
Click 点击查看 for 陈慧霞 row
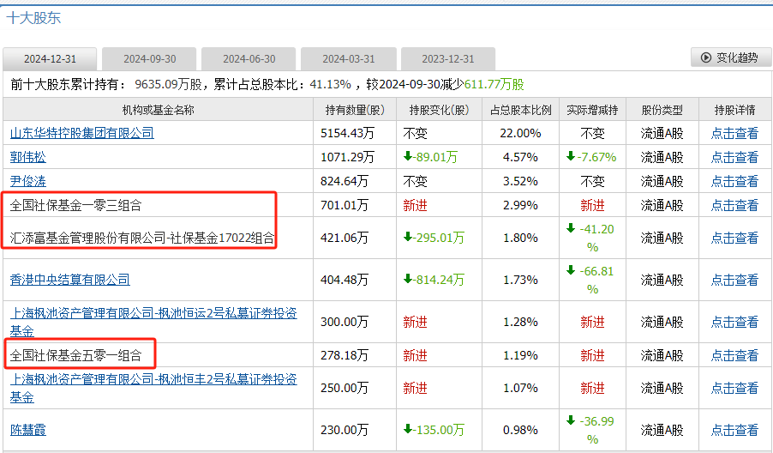[x=734, y=430]
